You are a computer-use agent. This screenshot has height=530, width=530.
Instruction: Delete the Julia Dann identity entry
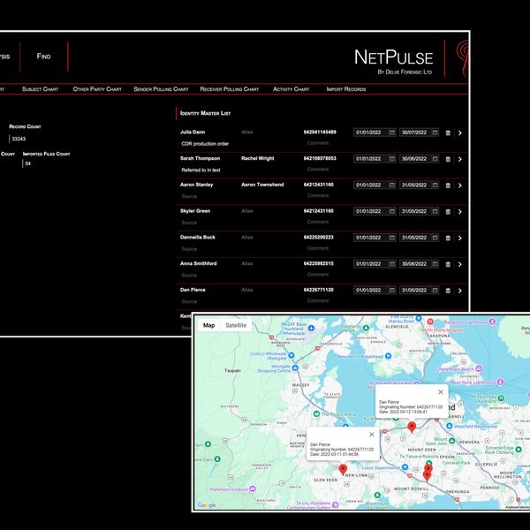pos(448,132)
